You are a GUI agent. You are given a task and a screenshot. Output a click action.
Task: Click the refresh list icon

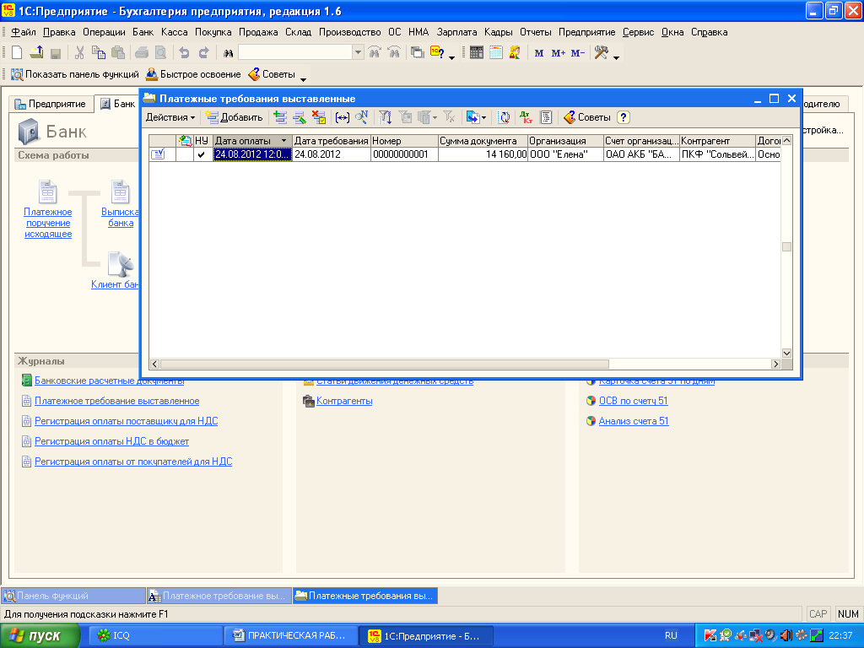click(x=504, y=117)
